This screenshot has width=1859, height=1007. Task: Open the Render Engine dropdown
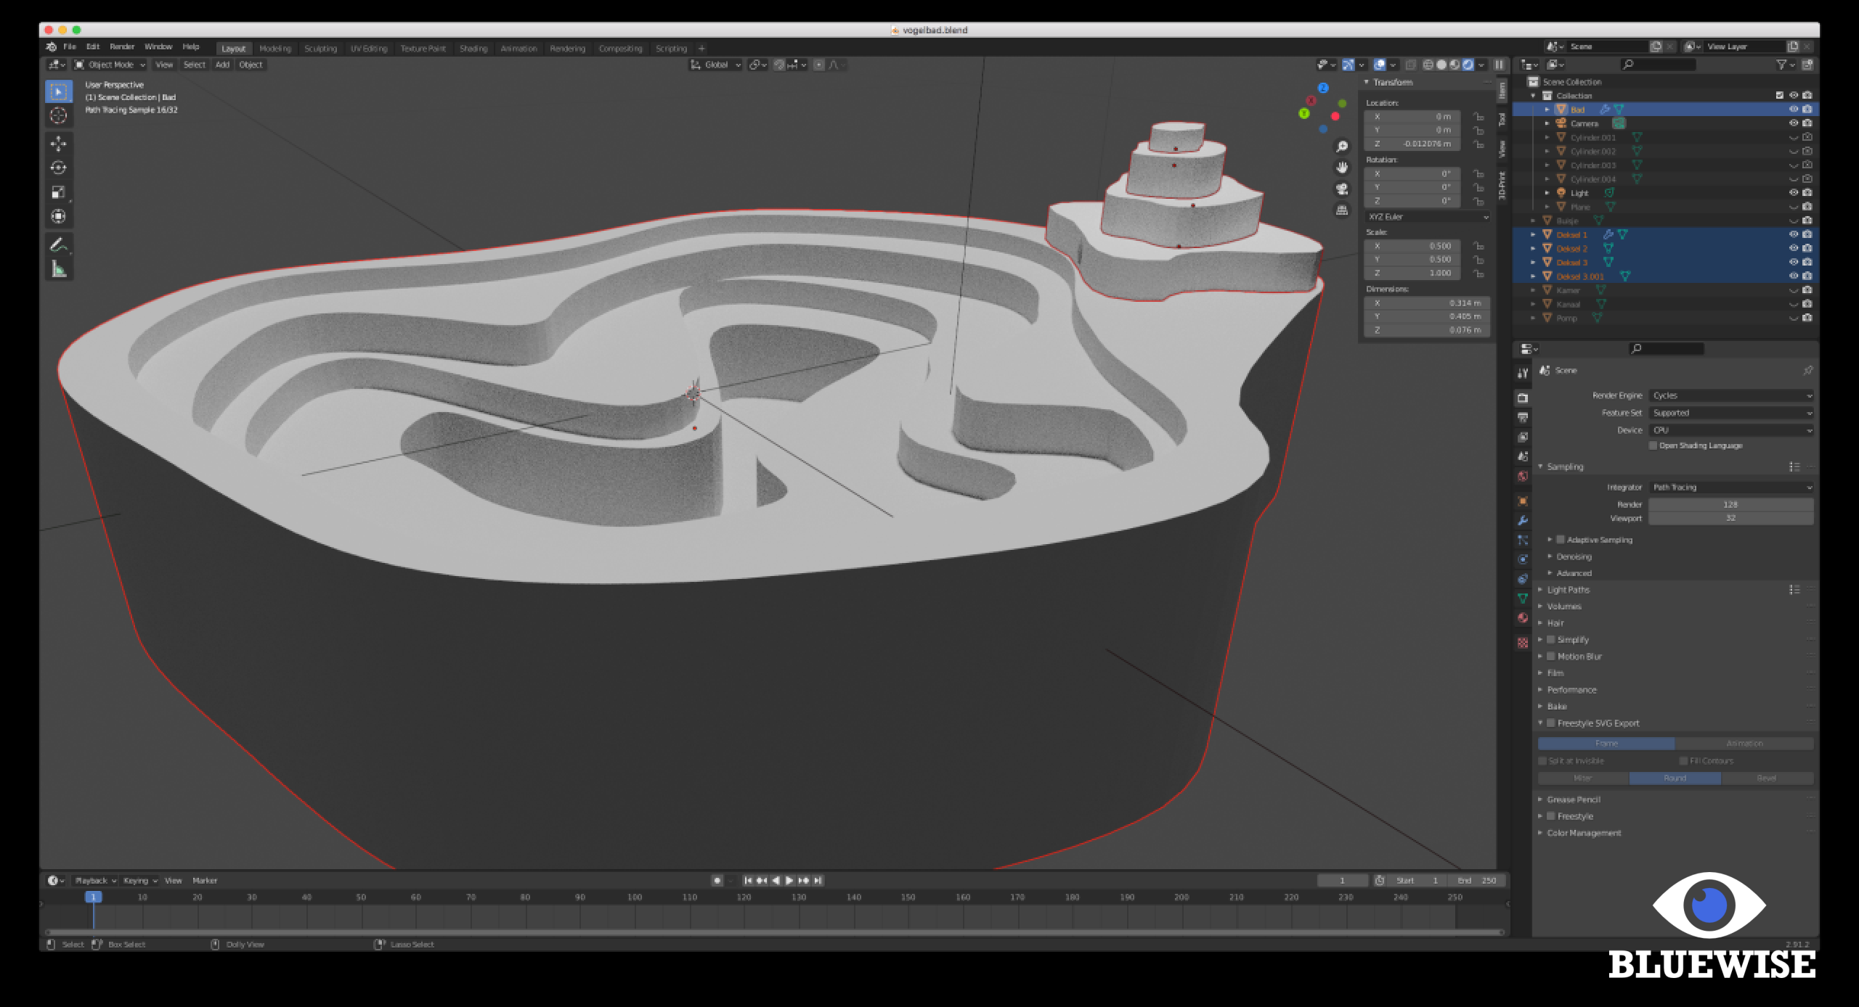tap(1731, 395)
